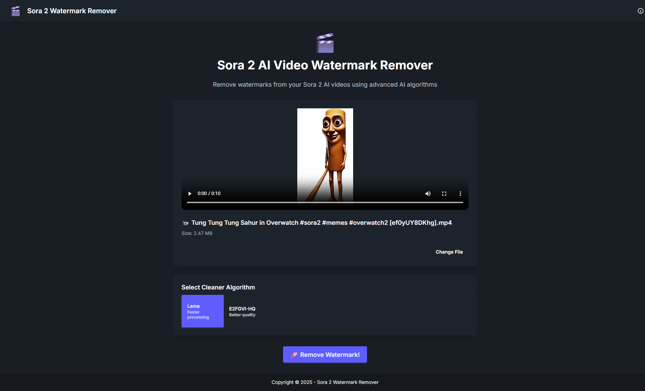The image size is (645, 391).
Task: Click the camera icon beside the file name
Action: [186, 223]
